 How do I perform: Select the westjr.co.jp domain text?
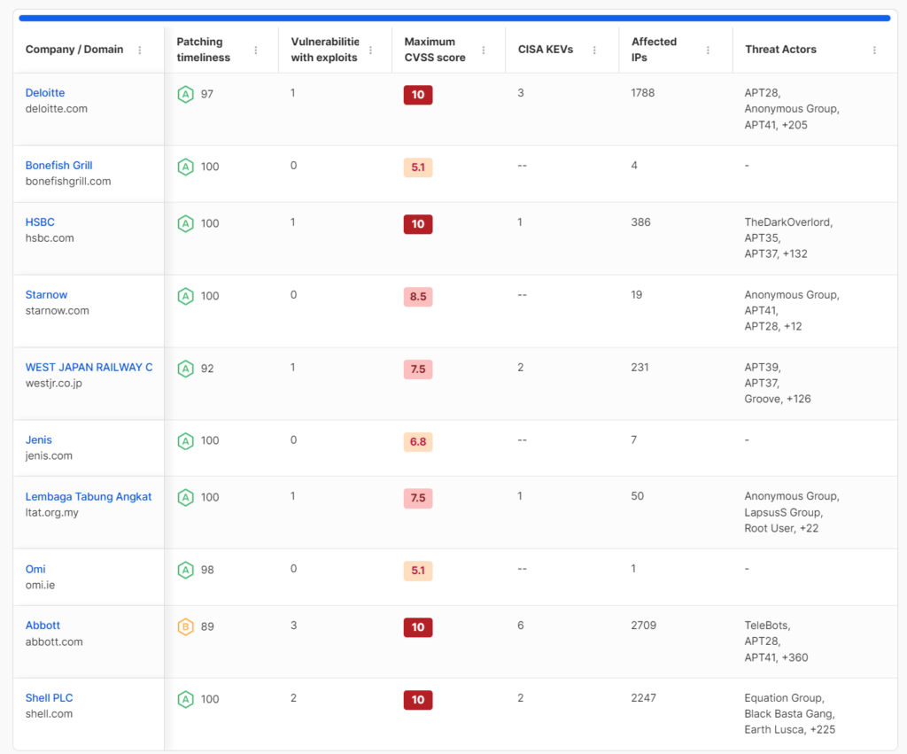(x=54, y=383)
